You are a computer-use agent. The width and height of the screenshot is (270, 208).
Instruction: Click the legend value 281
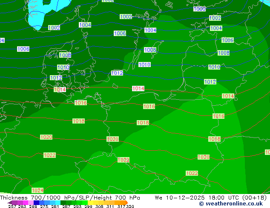pyautogui.click(x=55, y=206)
